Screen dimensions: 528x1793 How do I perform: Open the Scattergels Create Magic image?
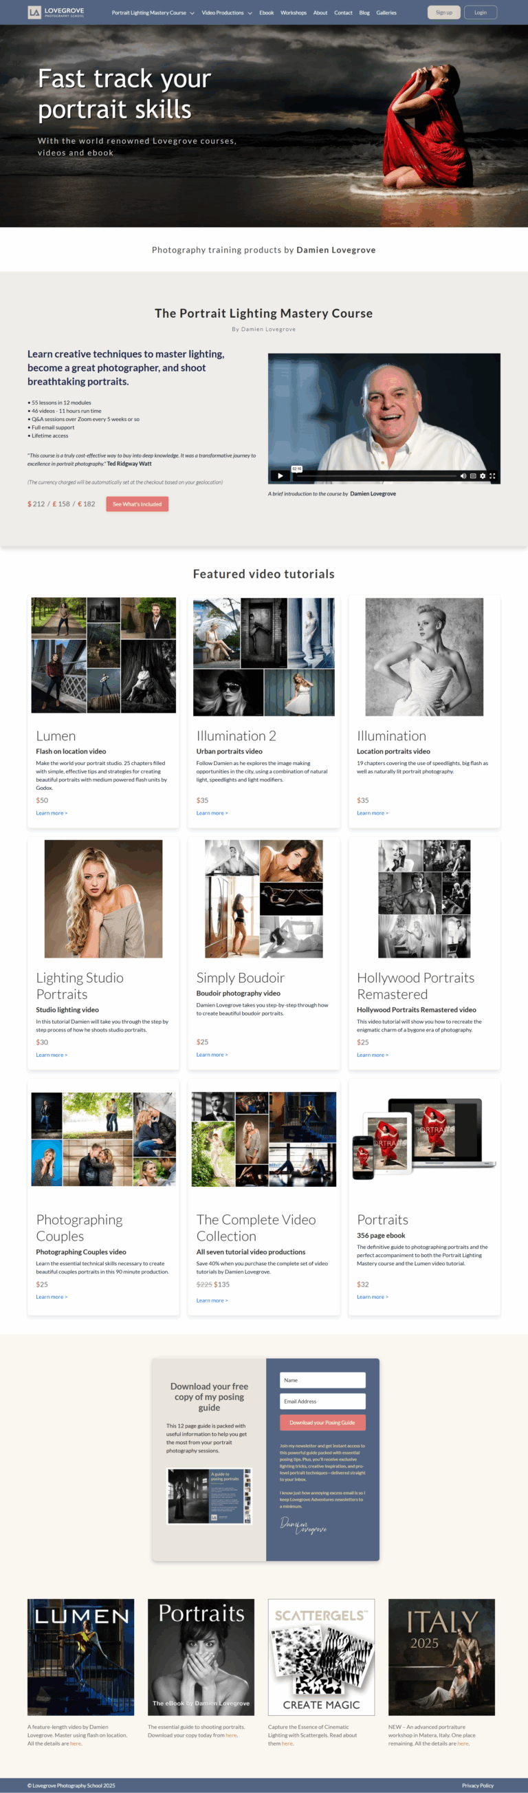(321, 1657)
